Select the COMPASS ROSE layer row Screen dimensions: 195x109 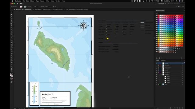(170, 67)
